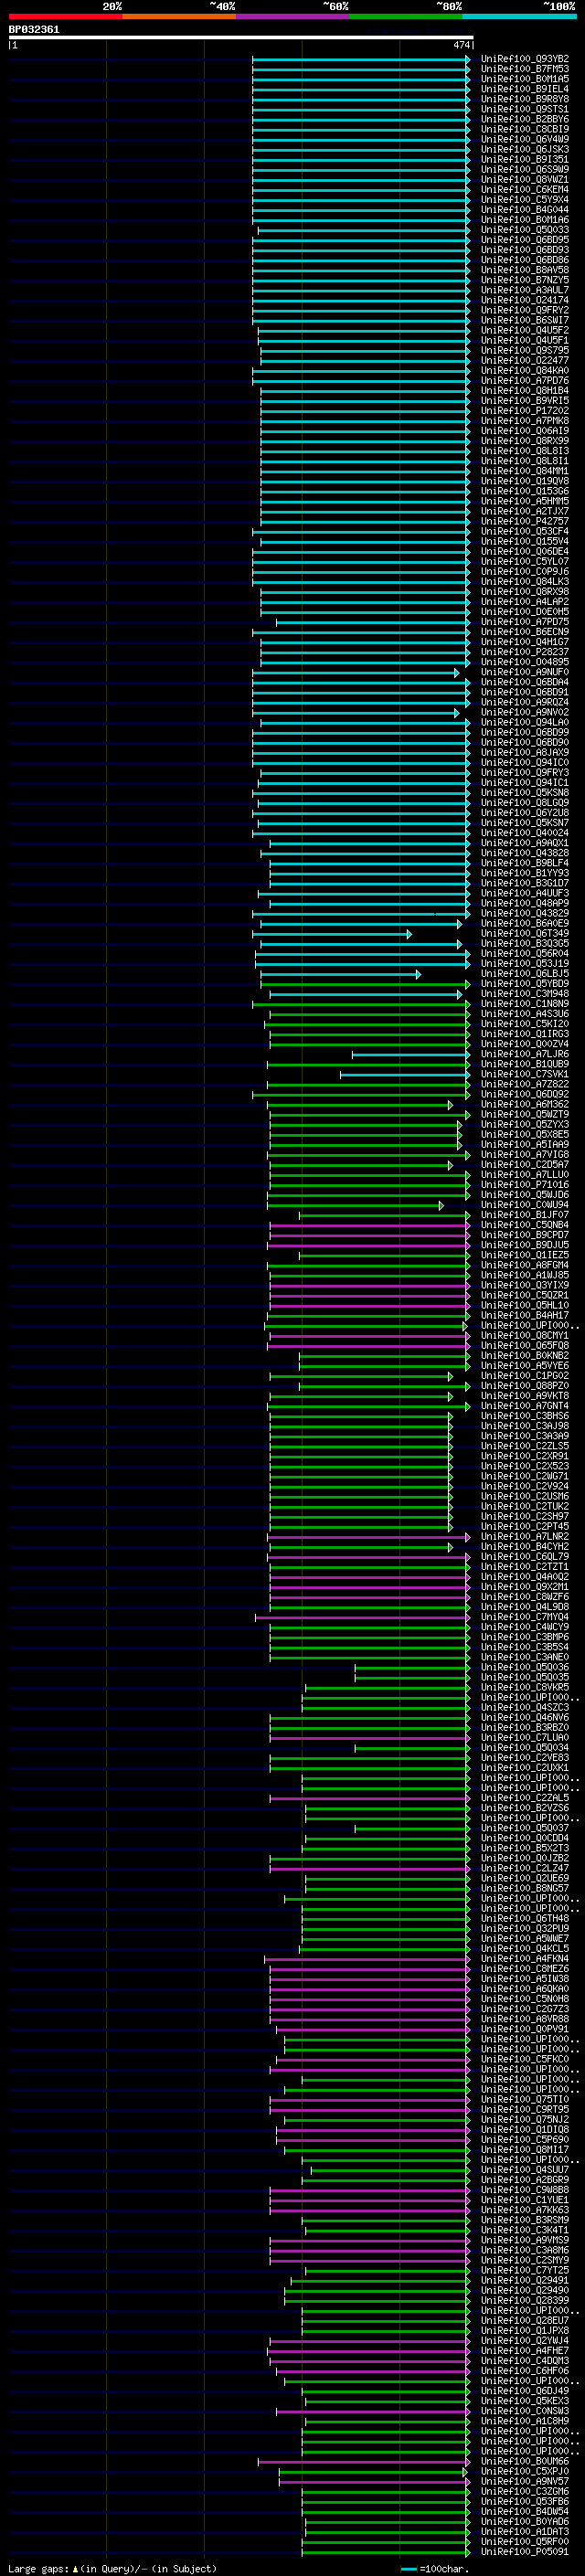
Task: Select hit UniRef100_Q29491
Action: click(x=524, y=2280)
